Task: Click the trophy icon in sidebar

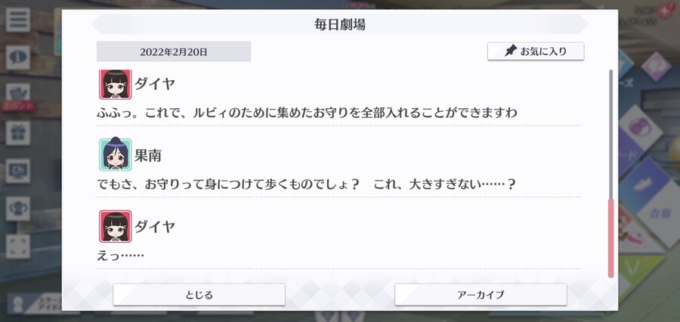Action: coord(18,209)
